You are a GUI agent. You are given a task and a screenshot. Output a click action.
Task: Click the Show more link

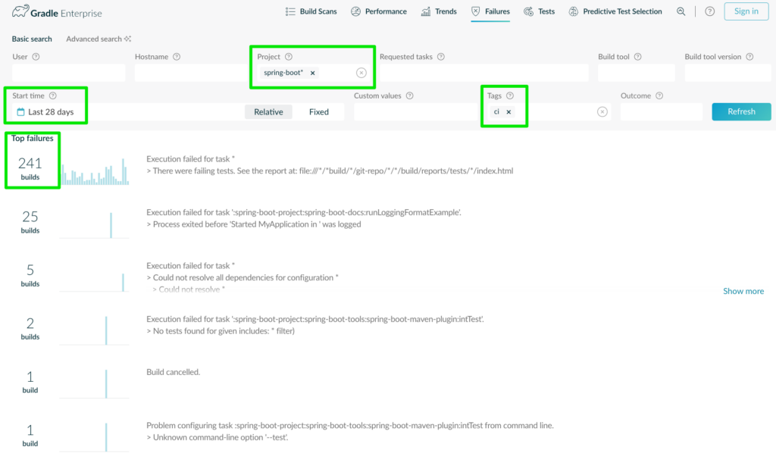tap(743, 292)
